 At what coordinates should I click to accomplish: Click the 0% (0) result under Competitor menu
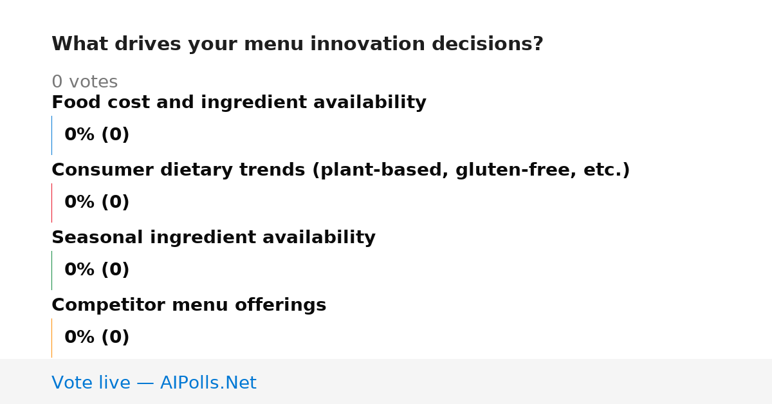tap(96, 338)
